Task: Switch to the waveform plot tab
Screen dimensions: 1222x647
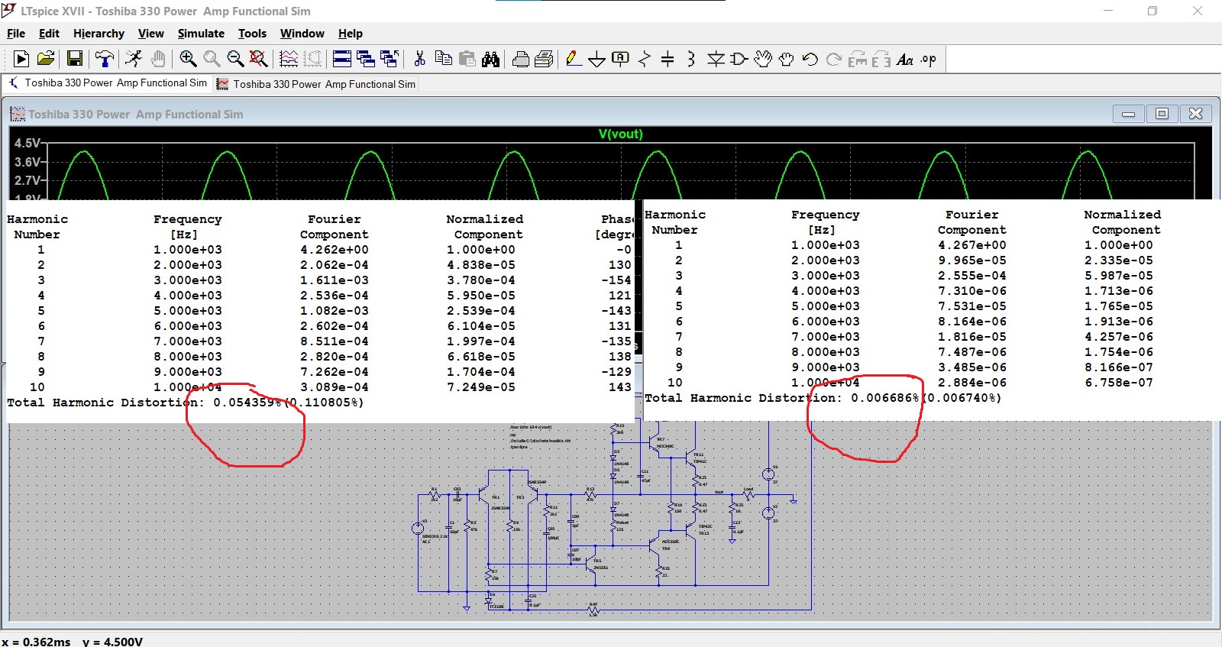Action: pyautogui.click(x=316, y=84)
